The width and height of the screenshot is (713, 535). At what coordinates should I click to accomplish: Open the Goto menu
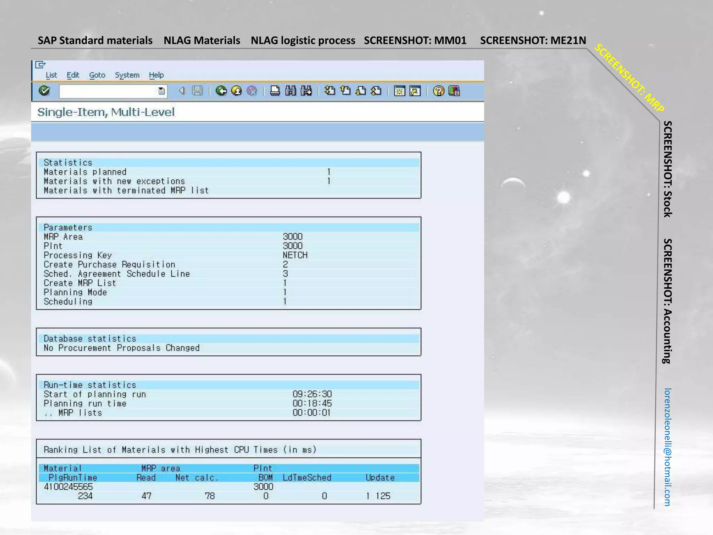97,75
